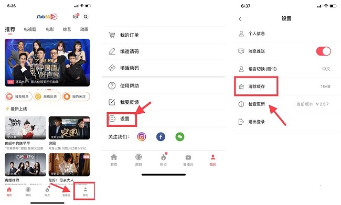Viewport: 341px width, 205px height.
Task: Switch to the 电影 tab
Action: (x=50, y=29)
